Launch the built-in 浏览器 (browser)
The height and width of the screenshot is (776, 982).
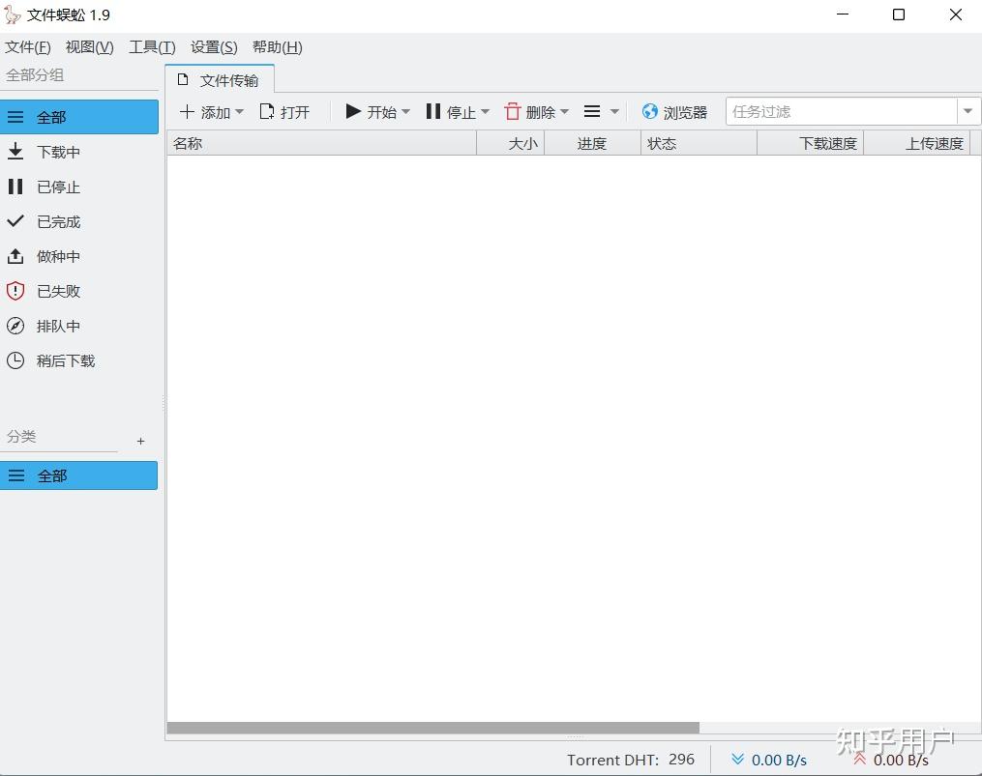[674, 111]
